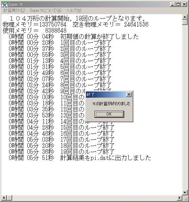Click the 終了 dialog title bar

[x=106, y=95]
